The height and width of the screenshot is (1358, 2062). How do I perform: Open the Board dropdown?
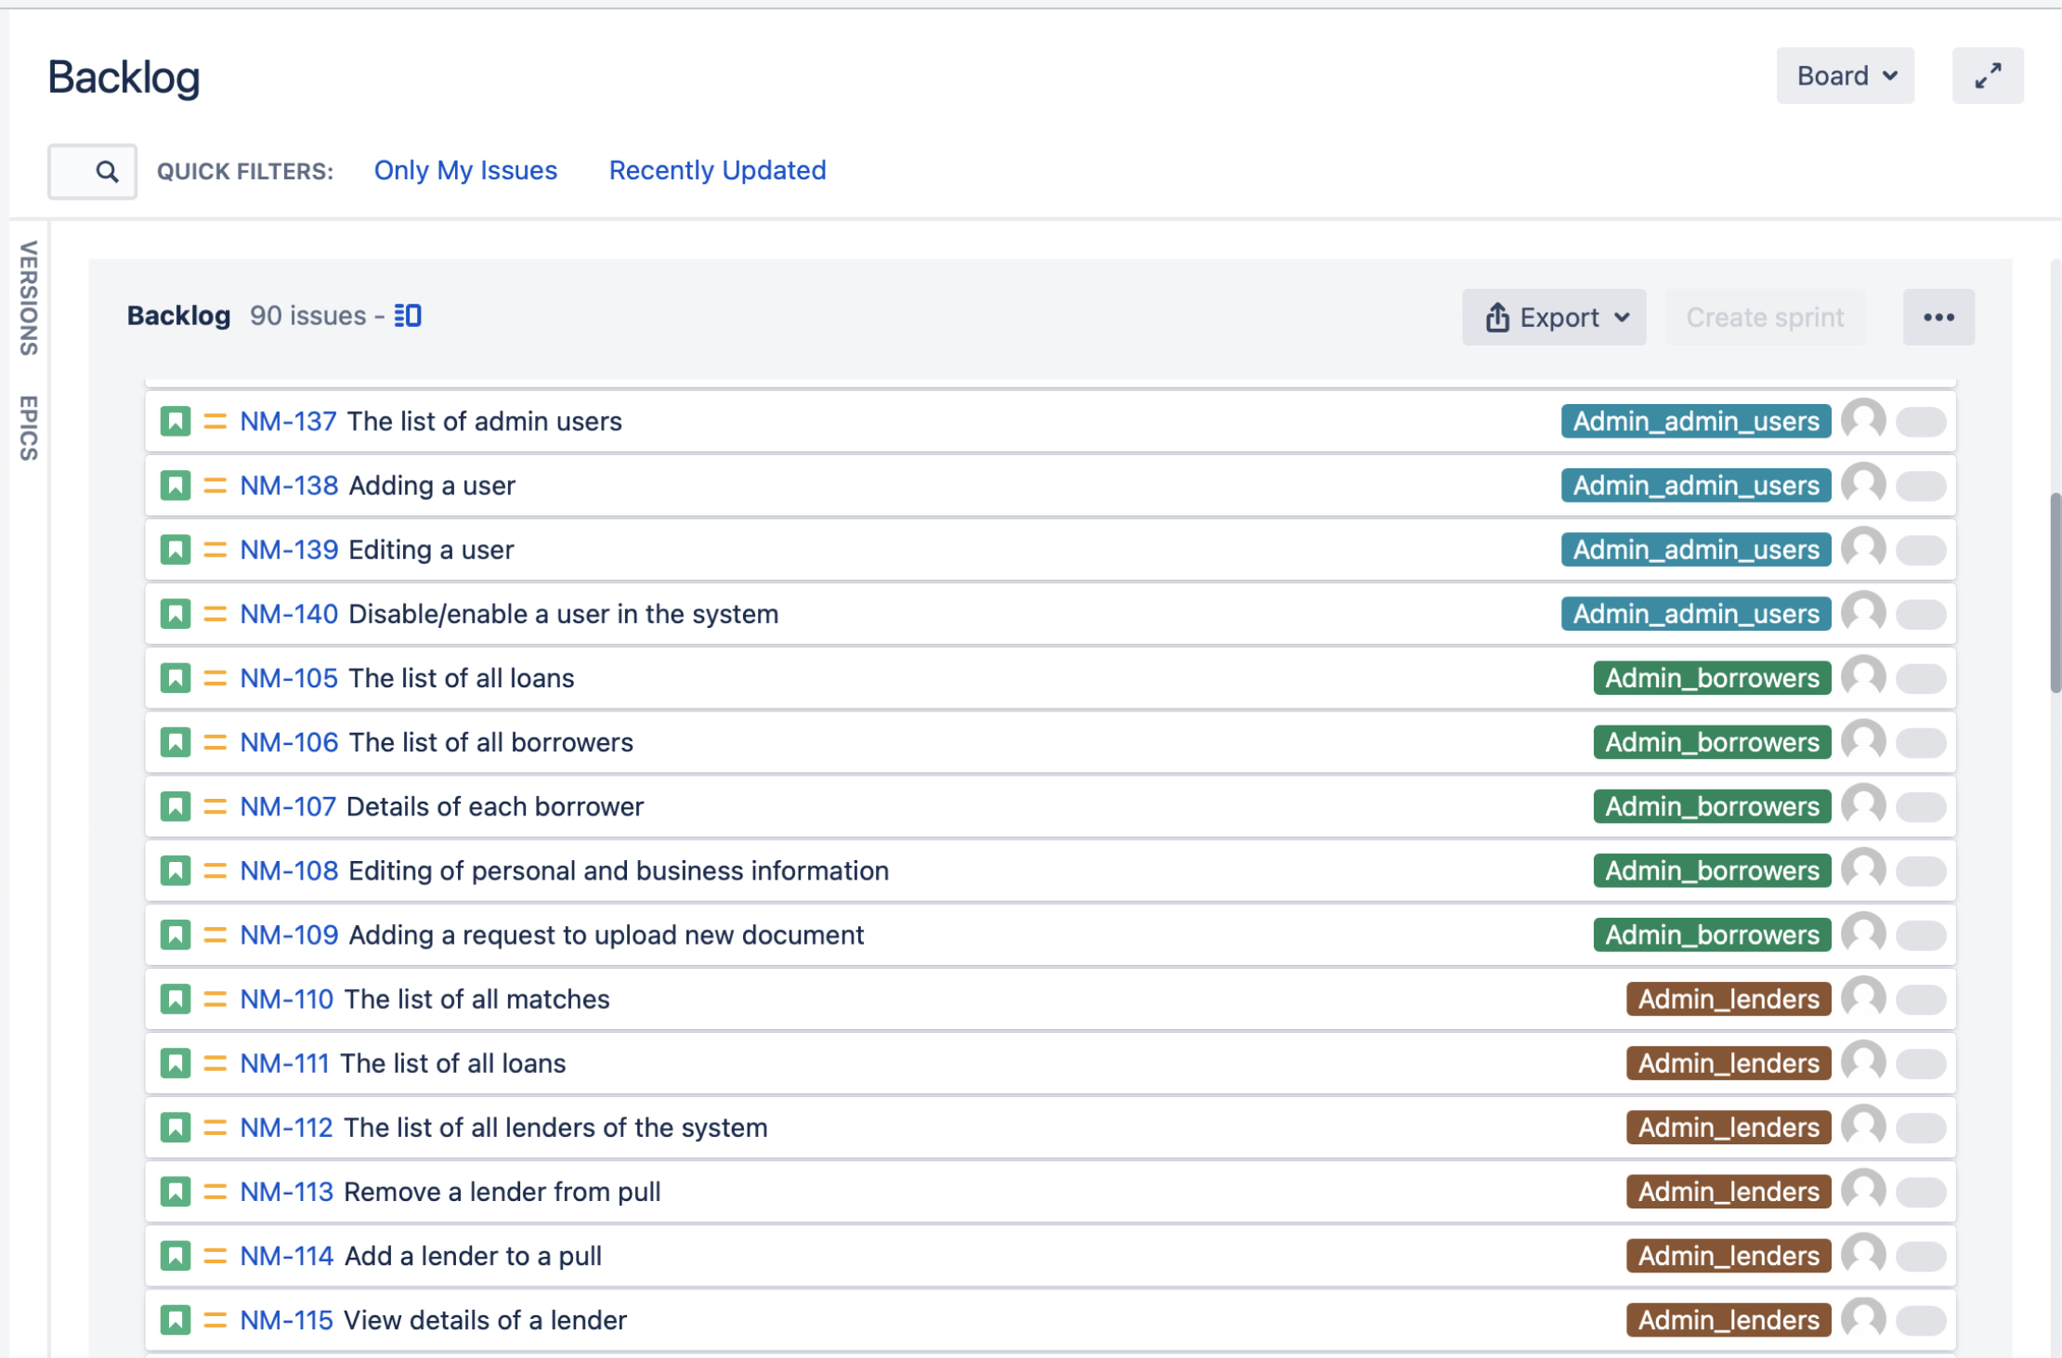[x=1845, y=75]
